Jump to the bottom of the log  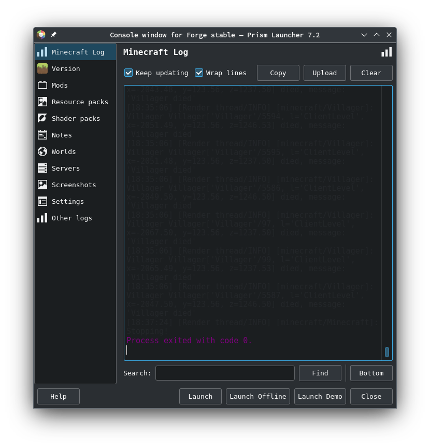pos(371,373)
